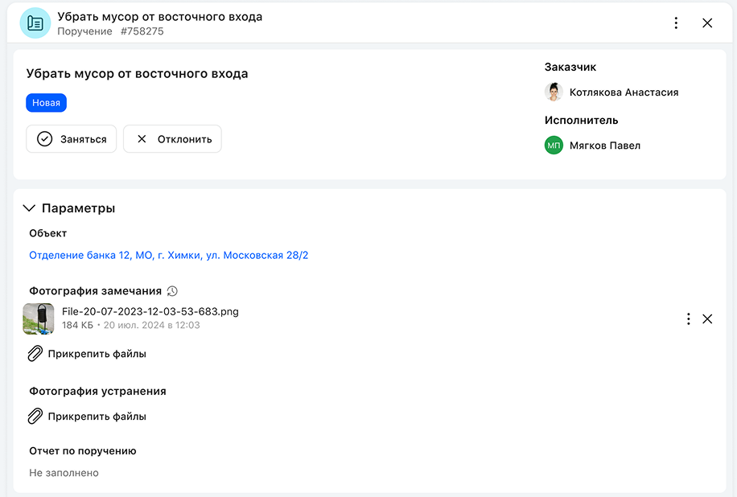This screenshot has height=497, width=737.
Task: Click the Отклонить button
Action: [x=172, y=139]
